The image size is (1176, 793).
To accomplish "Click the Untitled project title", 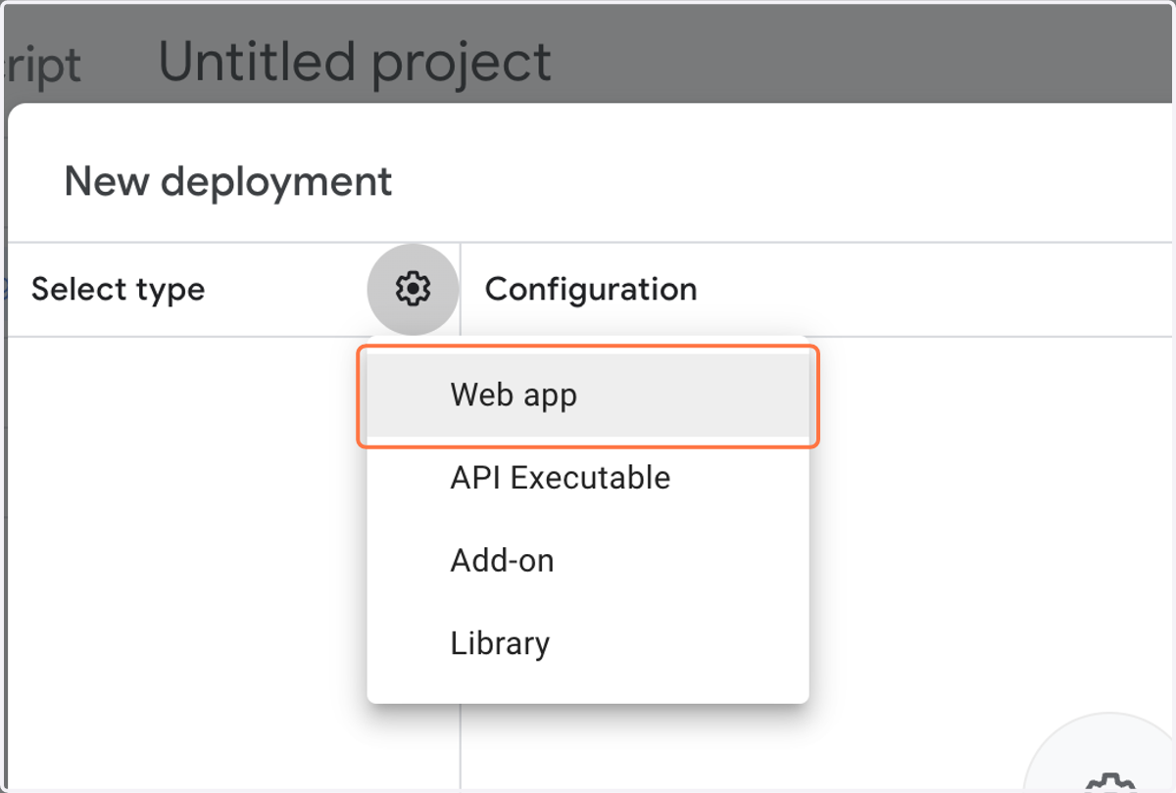I will 355,62.
